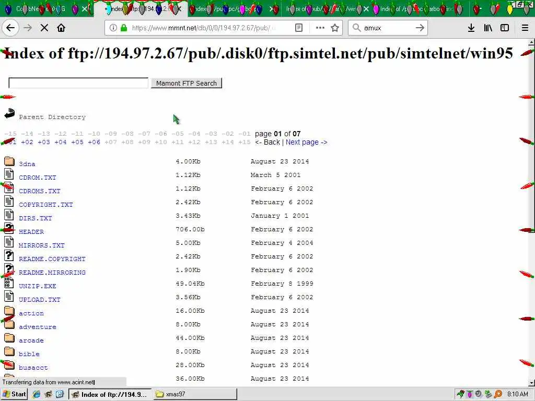Open the busacct directory link

pos(33,368)
